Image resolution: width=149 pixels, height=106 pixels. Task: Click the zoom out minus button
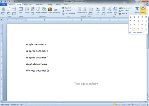(132, 105)
